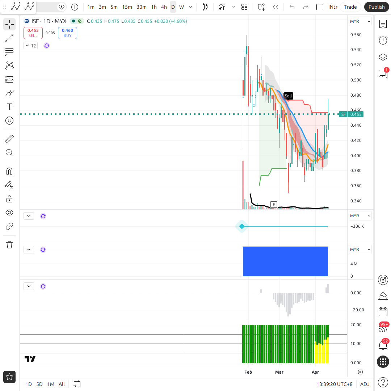391x391 pixels.
Task: Click the Sell signal marker on chart
Action: tap(288, 96)
